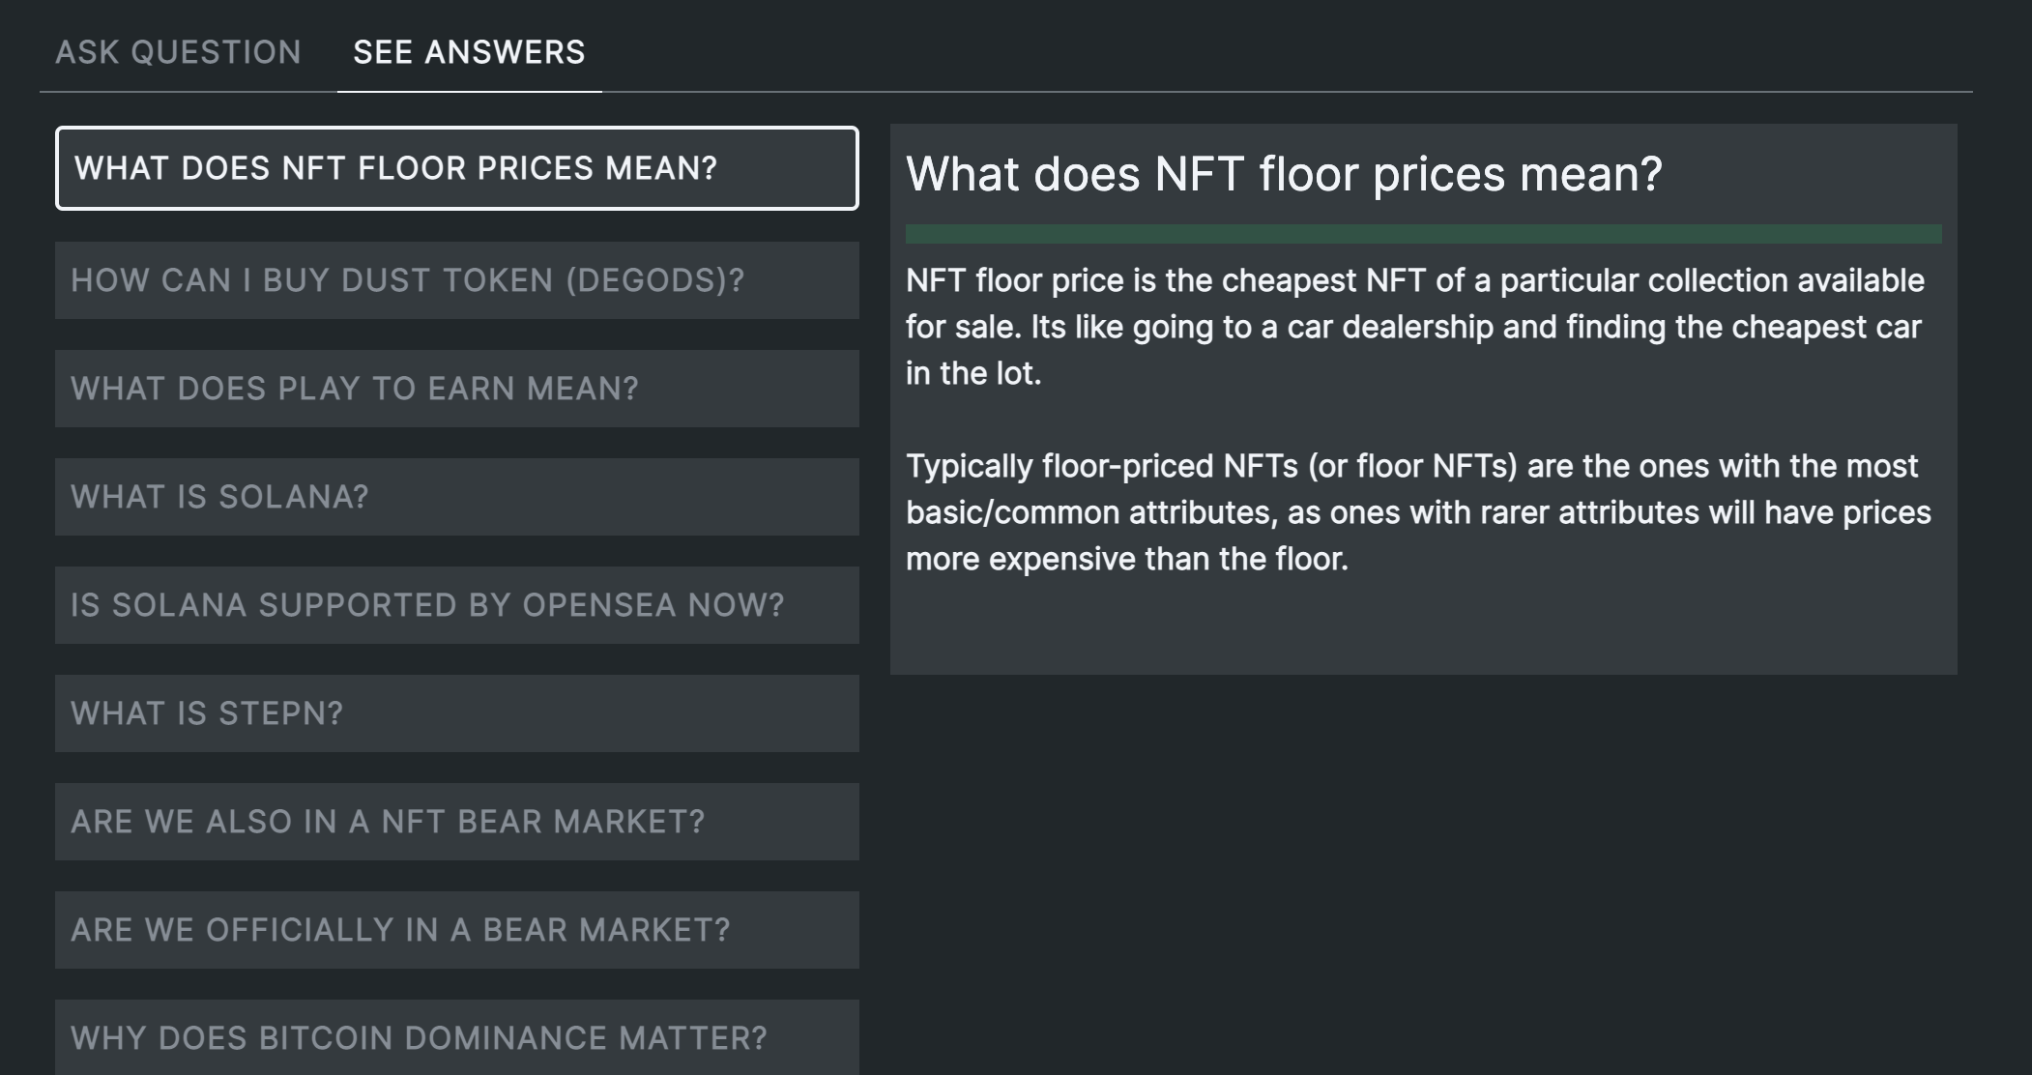Open 'Is Solana supported by OpenSea now?'

tap(456, 605)
